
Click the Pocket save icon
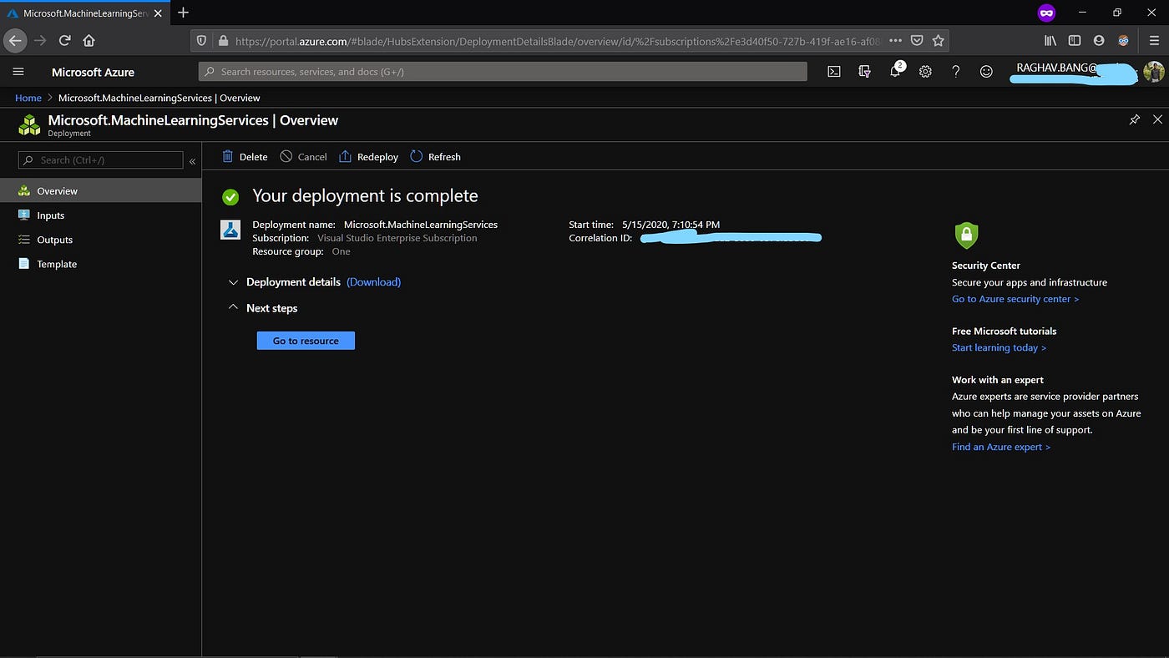coord(917,40)
